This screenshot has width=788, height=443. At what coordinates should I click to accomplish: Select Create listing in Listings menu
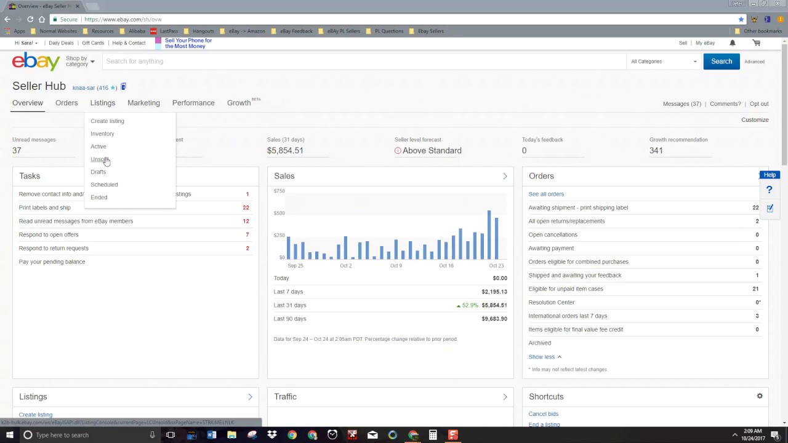pyautogui.click(x=107, y=121)
